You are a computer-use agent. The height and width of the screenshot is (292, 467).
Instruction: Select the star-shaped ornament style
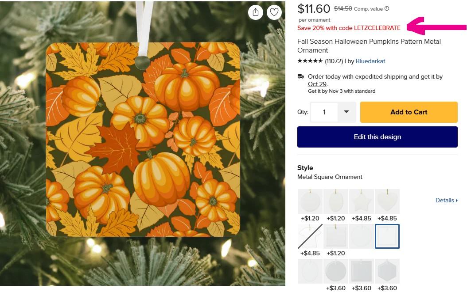(x=362, y=201)
